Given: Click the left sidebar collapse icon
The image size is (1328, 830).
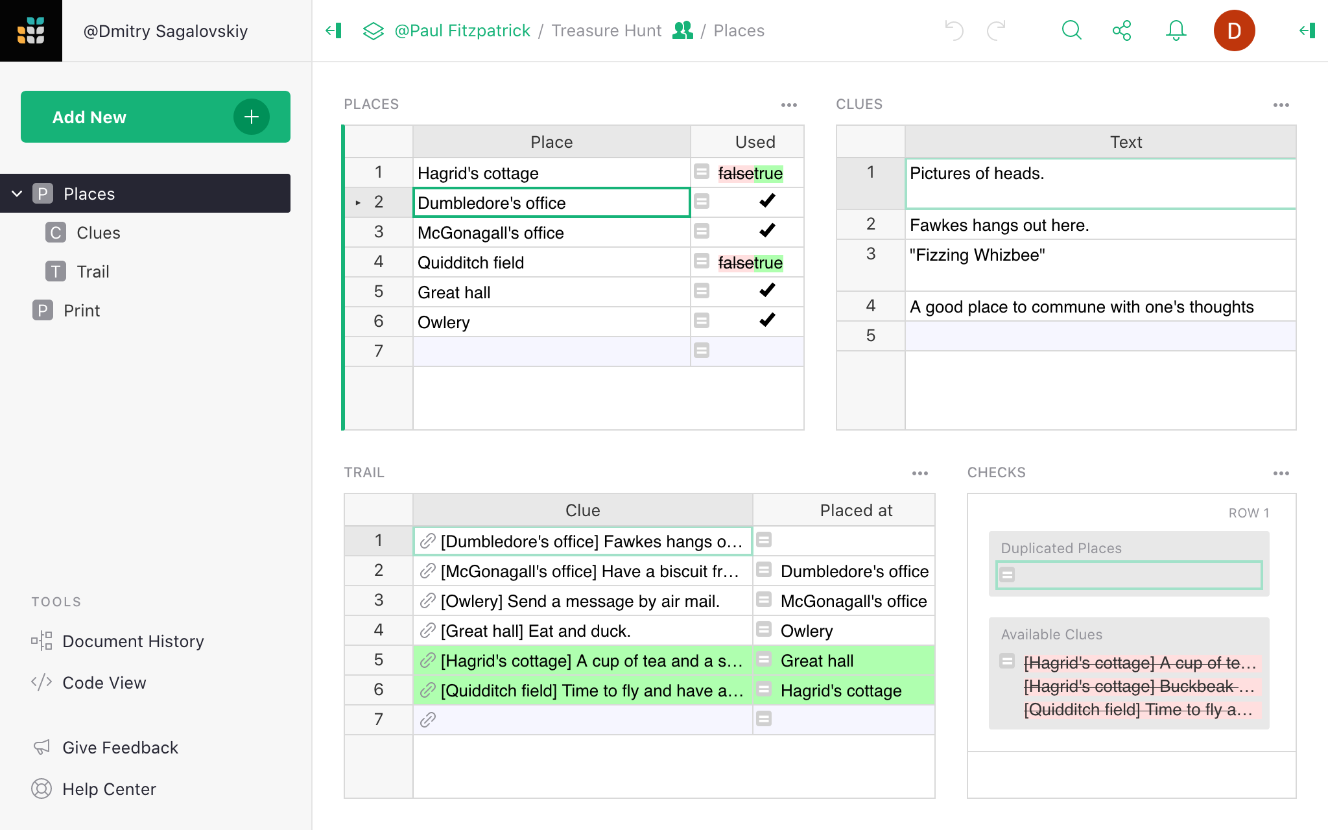Looking at the screenshot, I should pyautogui.click(x=335, y=30).
